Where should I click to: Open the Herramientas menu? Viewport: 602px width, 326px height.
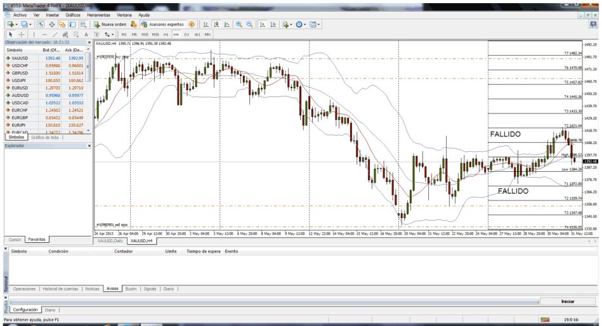98,14
